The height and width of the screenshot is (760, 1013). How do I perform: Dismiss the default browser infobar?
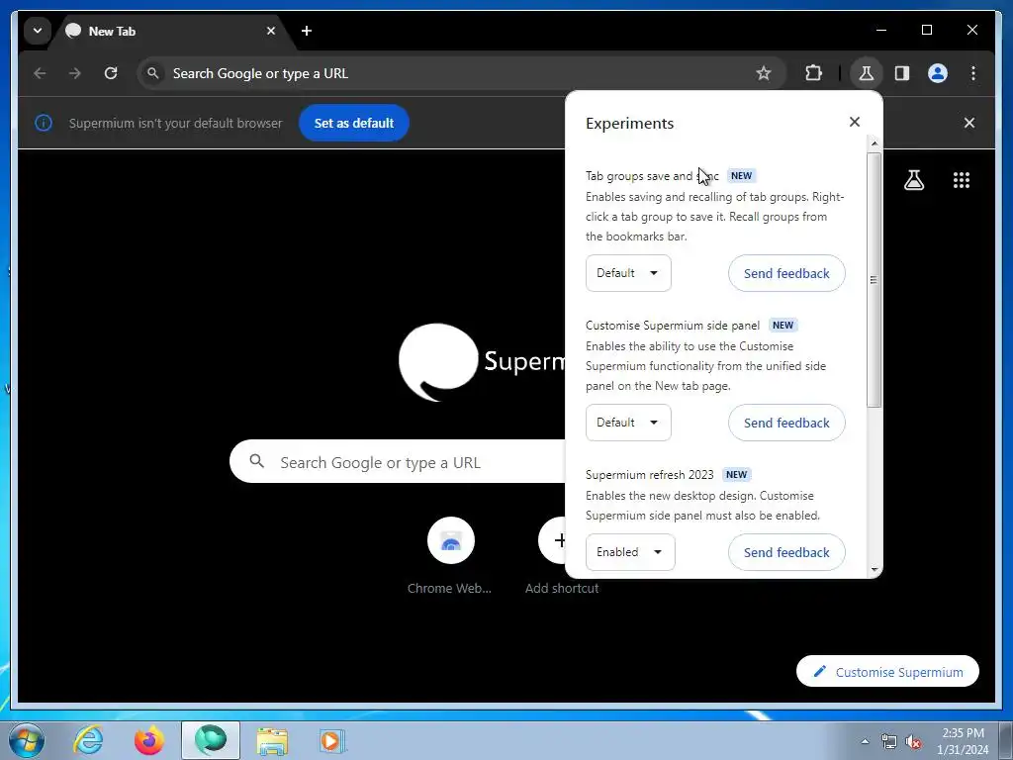click(969, 123)
